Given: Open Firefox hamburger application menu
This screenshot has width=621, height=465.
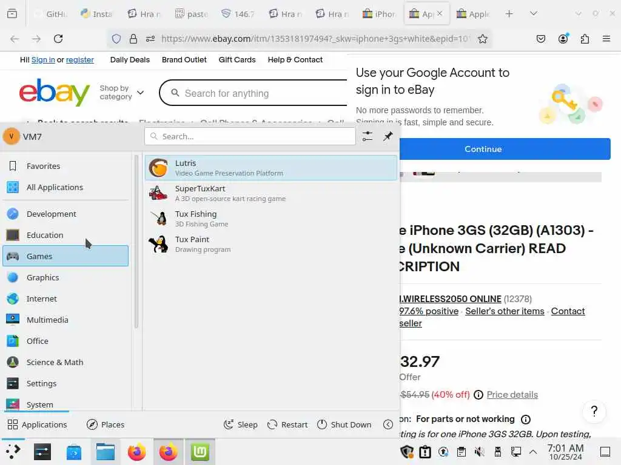Looking at the screenshot, I should (x=606, y=39).
